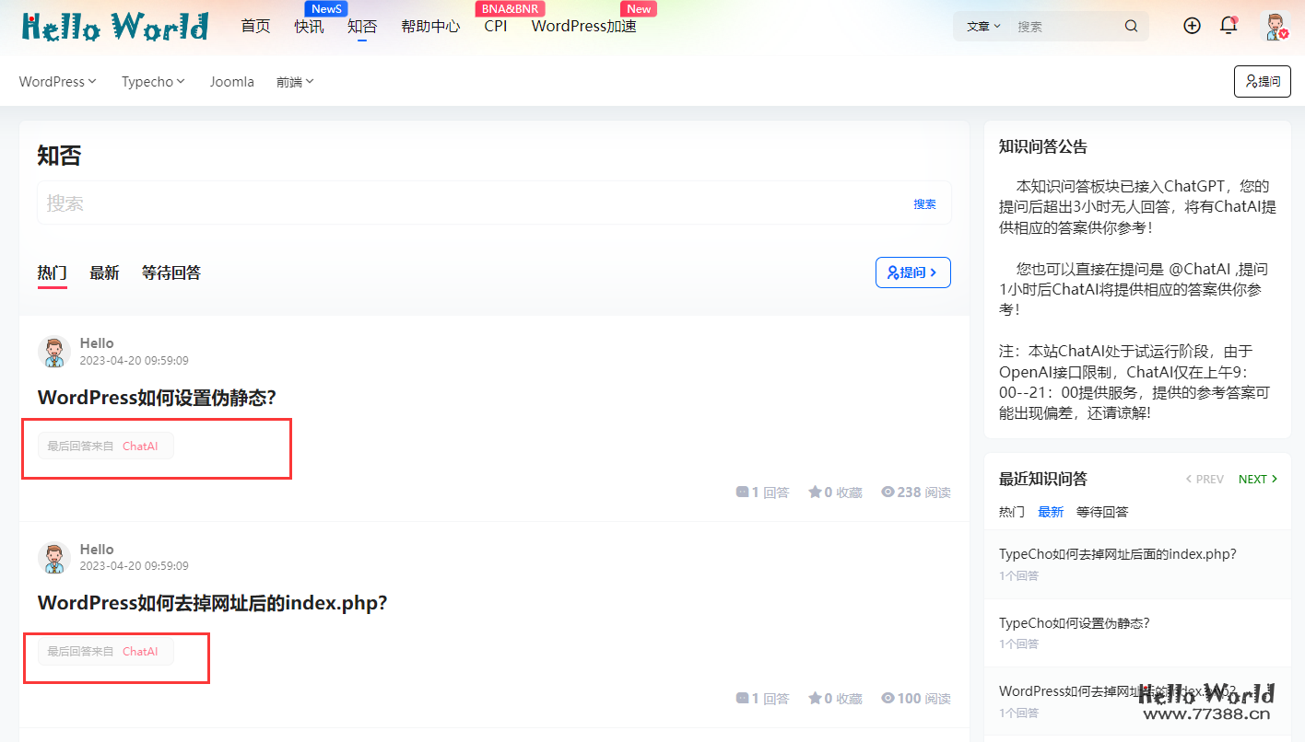Click the search magnifier icon in top bar
This screenshot has height=742, width=1305.
1131,26
